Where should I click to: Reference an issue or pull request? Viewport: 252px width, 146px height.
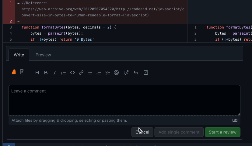tap(126, 73)
